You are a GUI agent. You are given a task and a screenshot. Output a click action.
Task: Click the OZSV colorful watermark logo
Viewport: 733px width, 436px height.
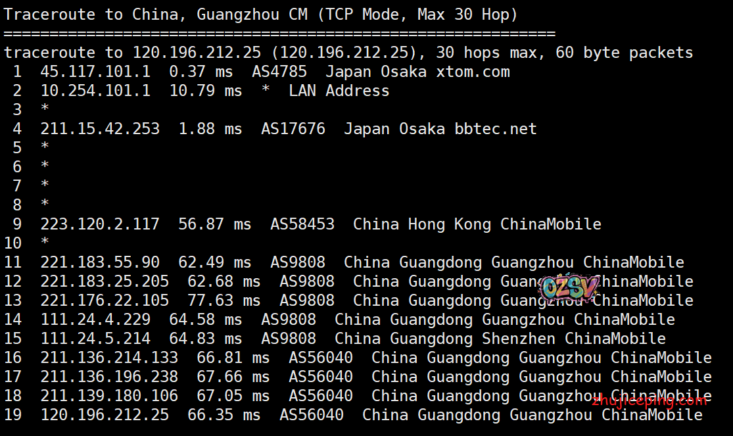pos(569,287)
